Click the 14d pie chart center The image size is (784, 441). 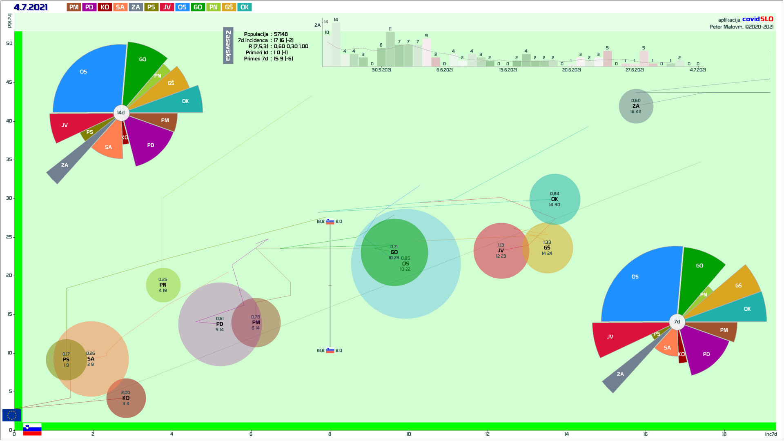coord(121,113)
